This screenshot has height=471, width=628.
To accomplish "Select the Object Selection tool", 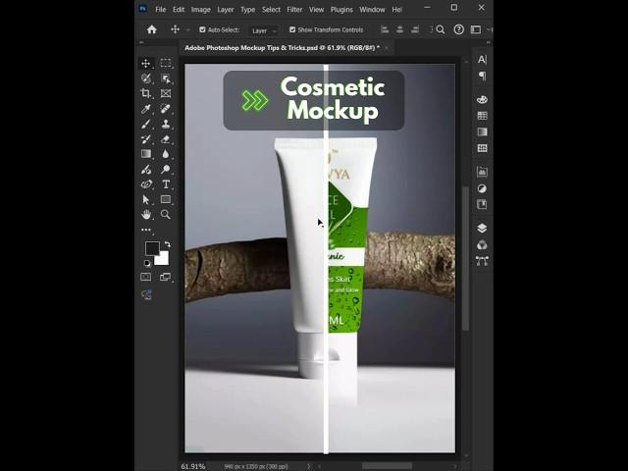I will [x=166, y=78].
